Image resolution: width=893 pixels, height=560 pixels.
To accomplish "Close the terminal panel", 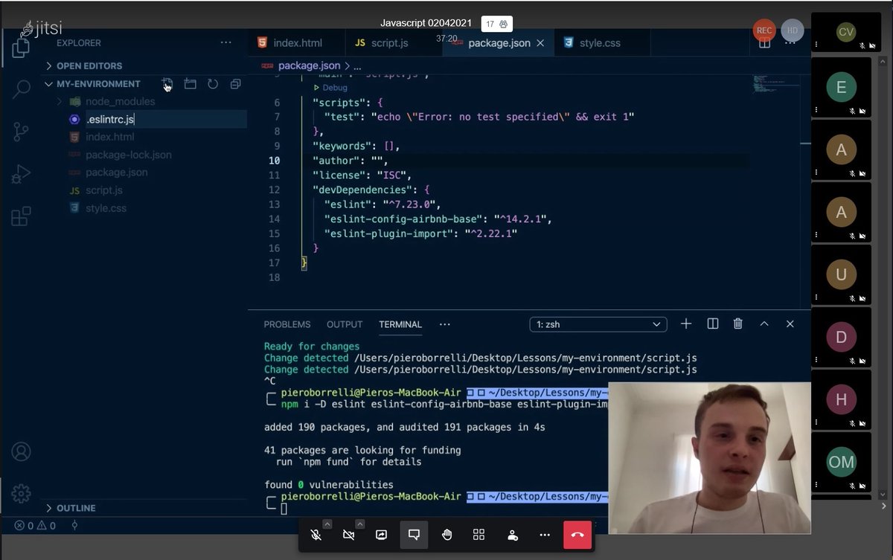I will click(790, 324).
